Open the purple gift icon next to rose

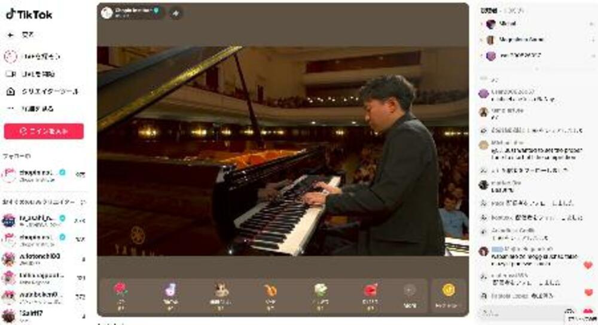[x=170, y=290]
